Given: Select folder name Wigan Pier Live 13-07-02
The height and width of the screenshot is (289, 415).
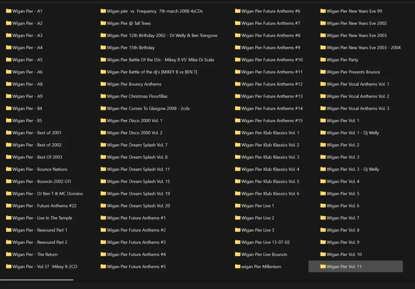Looking at the screenshot, I should pyautogui.click(x=266, y=242).
